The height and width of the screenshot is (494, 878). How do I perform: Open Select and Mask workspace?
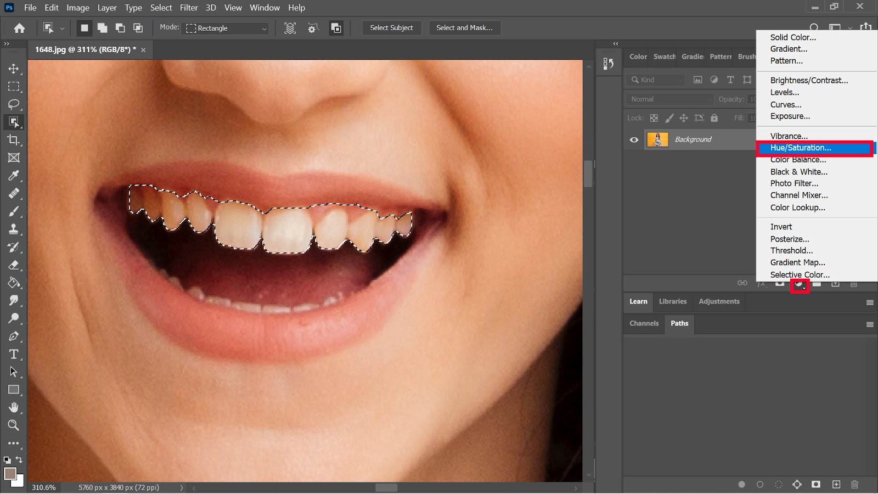tap(464, 28)
